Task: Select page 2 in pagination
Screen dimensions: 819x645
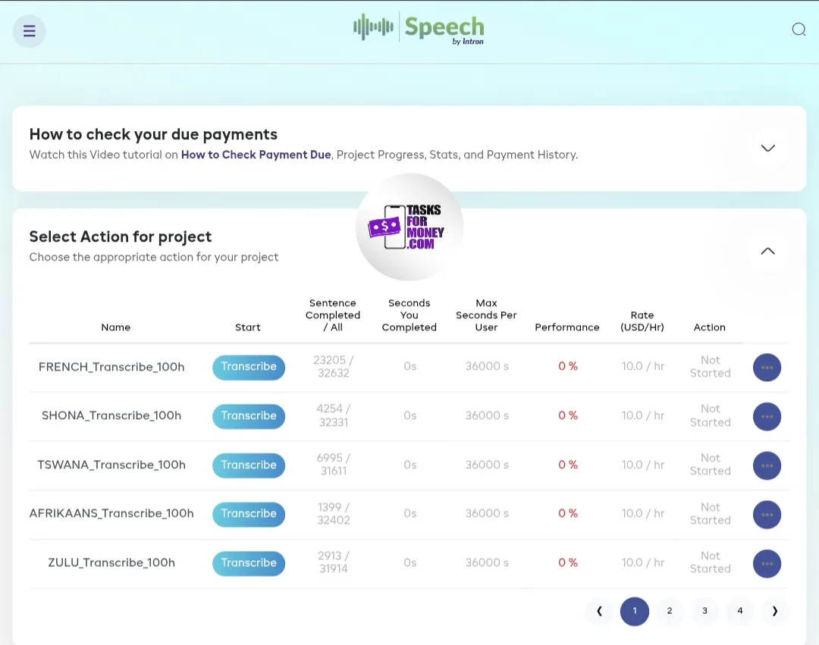Action: [x=670, y=611]
